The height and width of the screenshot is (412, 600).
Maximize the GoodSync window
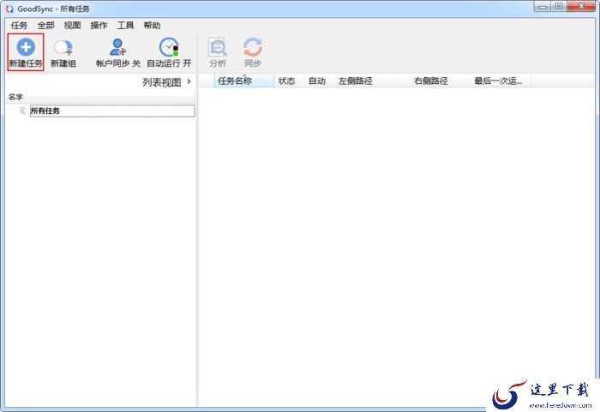tap(559, 7)
